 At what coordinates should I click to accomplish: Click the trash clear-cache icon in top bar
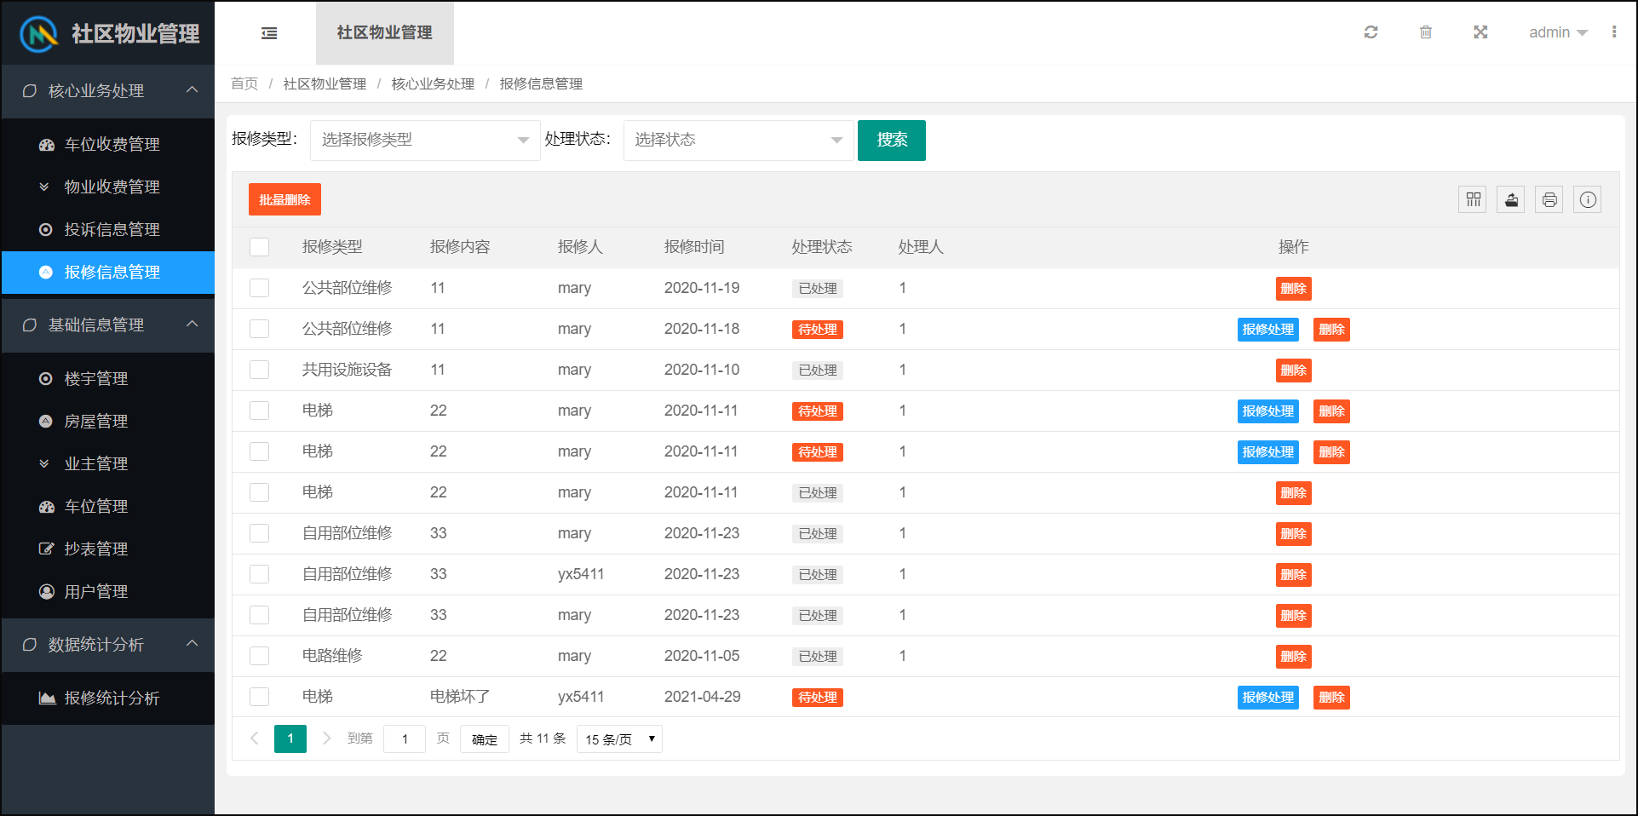coord(1426,32)
